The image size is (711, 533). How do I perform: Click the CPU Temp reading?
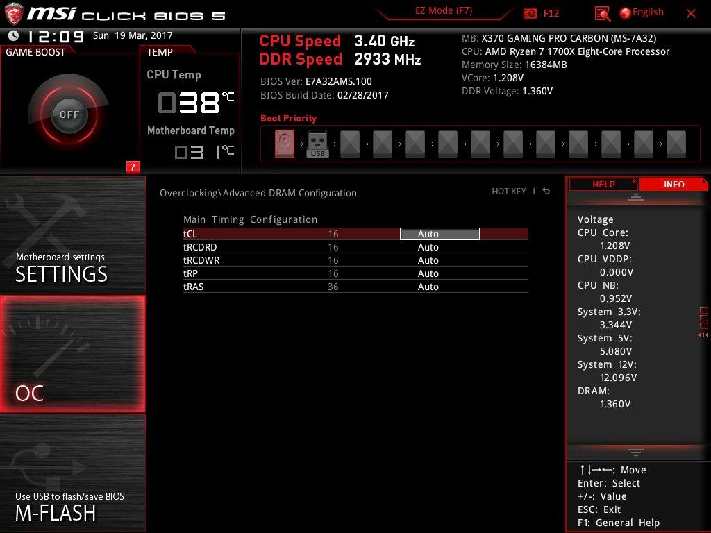pyautogui.click(x=196, y=103)
